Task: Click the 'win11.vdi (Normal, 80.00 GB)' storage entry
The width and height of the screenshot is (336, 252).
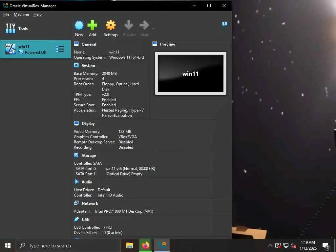Action: [130, 169]
